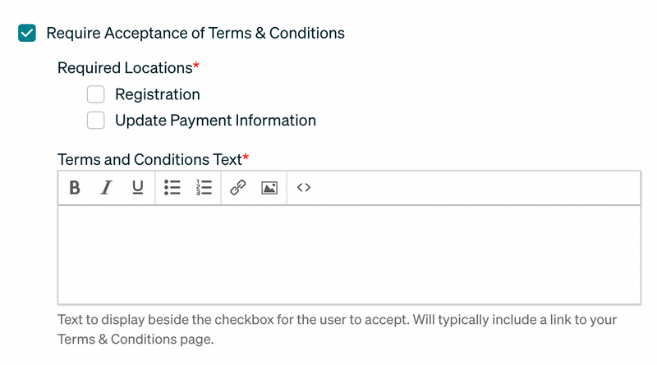Check the Update Payment Information checkbox

click(x=95, y=121)
